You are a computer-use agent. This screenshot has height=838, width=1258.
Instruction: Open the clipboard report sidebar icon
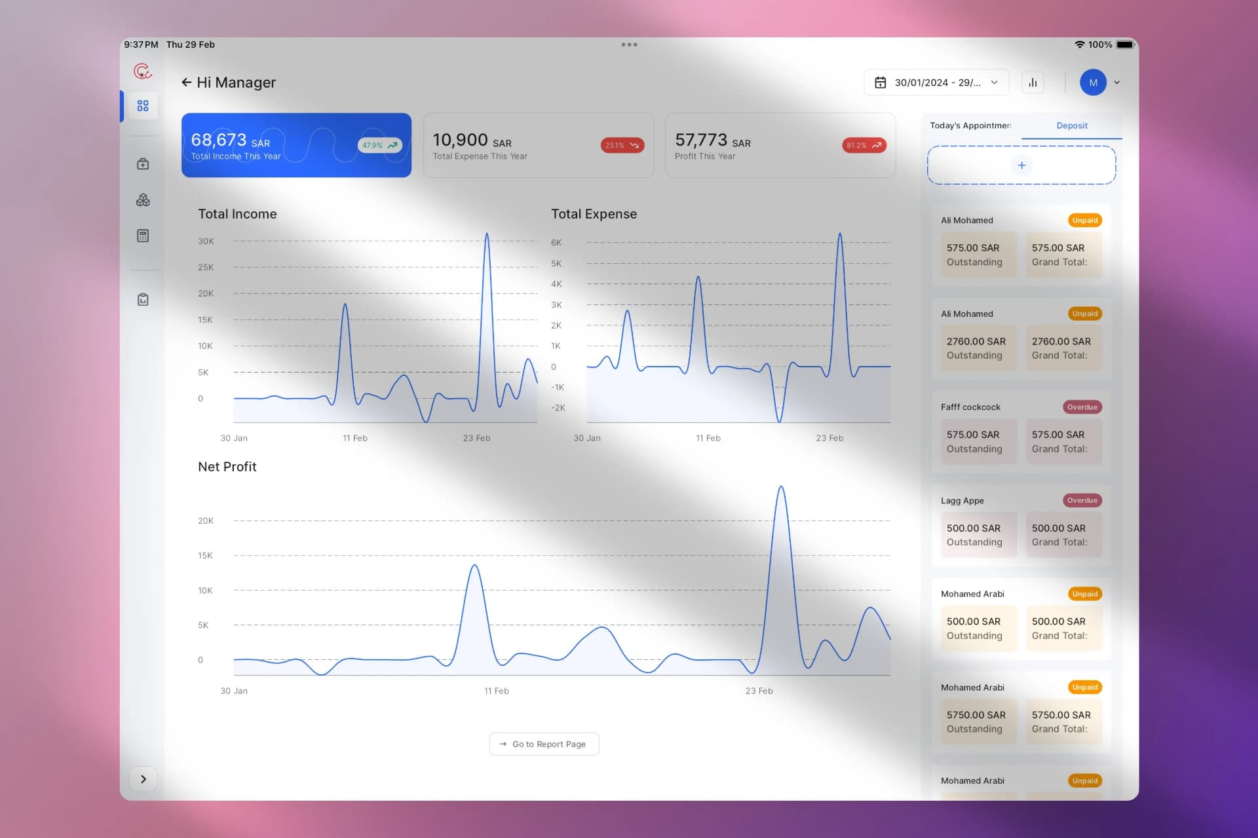tap(143, 300)
